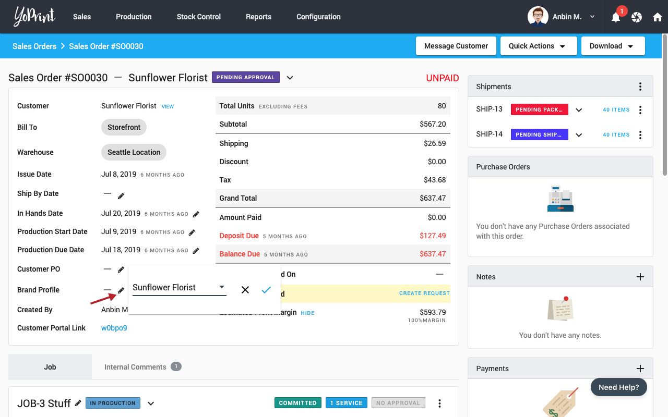Screen dimensions: 668x417
Task: Open the Reports menu
Action: pyautogui.click(x=259, y=17)
